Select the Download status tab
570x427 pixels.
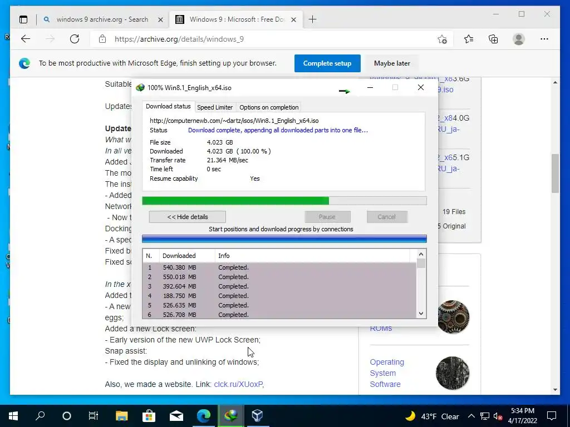[168, 106]
